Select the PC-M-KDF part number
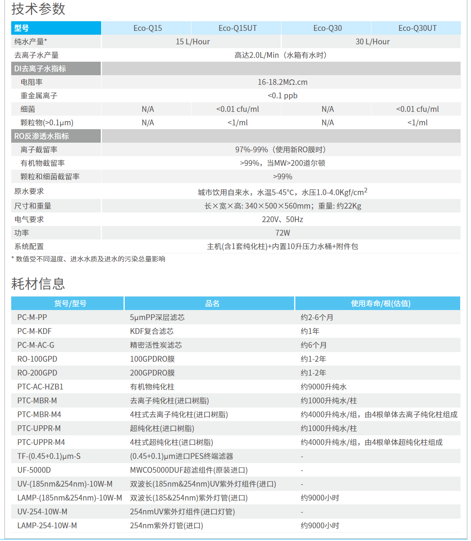The image size is (471, 541). click(x=34, y=331)
